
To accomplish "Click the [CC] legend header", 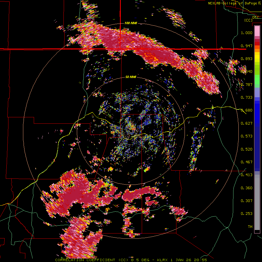I will pyautogui.click(x=248, y=20).
